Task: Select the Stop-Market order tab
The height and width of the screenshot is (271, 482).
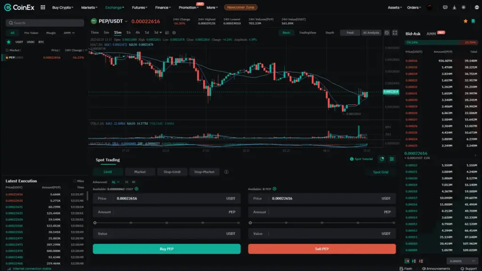Action: [x=204, y=172]
